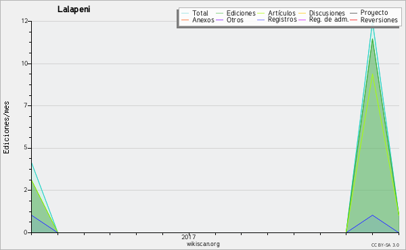Click the 2017 x-axis label

(x=189, y=236)
